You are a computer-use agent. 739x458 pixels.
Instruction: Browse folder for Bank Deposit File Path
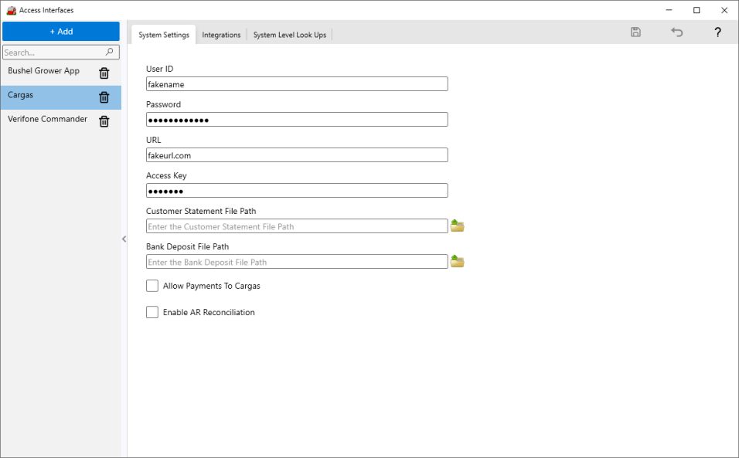point(458,262)
